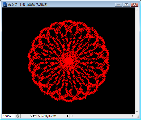
Task: Click the horizontal scrollbar right arrow
Action: click(133, 116)
